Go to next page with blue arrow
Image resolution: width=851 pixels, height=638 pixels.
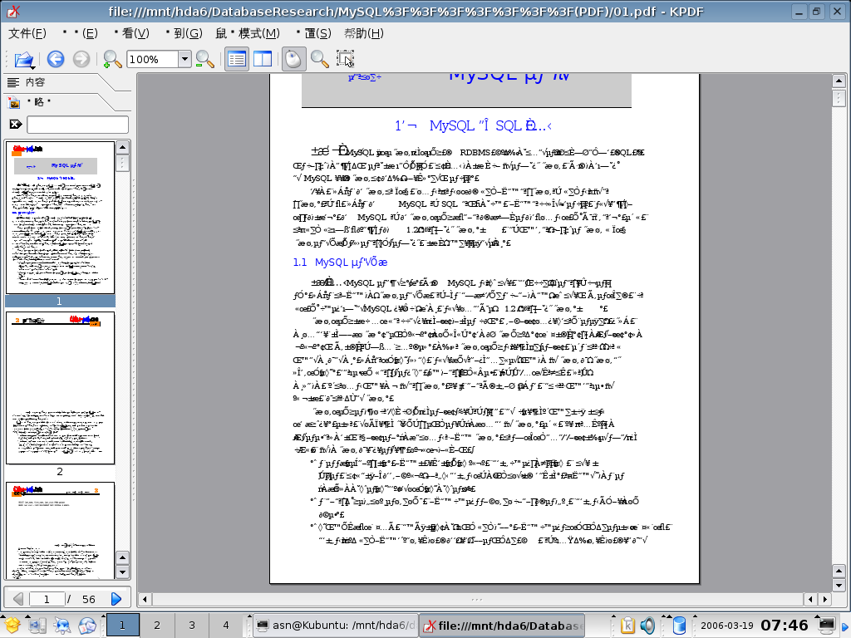[x=116, y=598]
